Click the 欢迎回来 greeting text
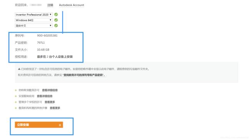Screen dimensions: 250x140 21,5
